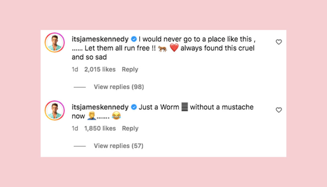Click the verified badge next to itsjameskennedy's first comment
Image resolution: width=327 pixels, height=187 pixels.
coord(133,39)
